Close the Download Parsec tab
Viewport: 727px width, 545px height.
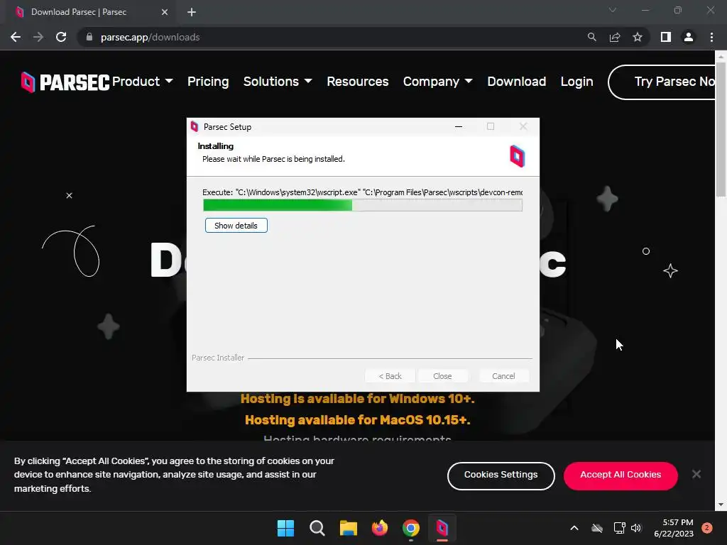pos(165,12)
